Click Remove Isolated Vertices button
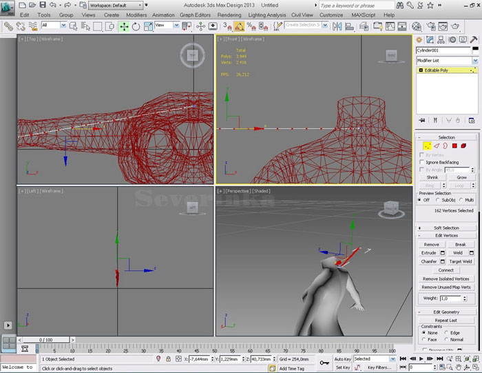 (x=446, y=279)
